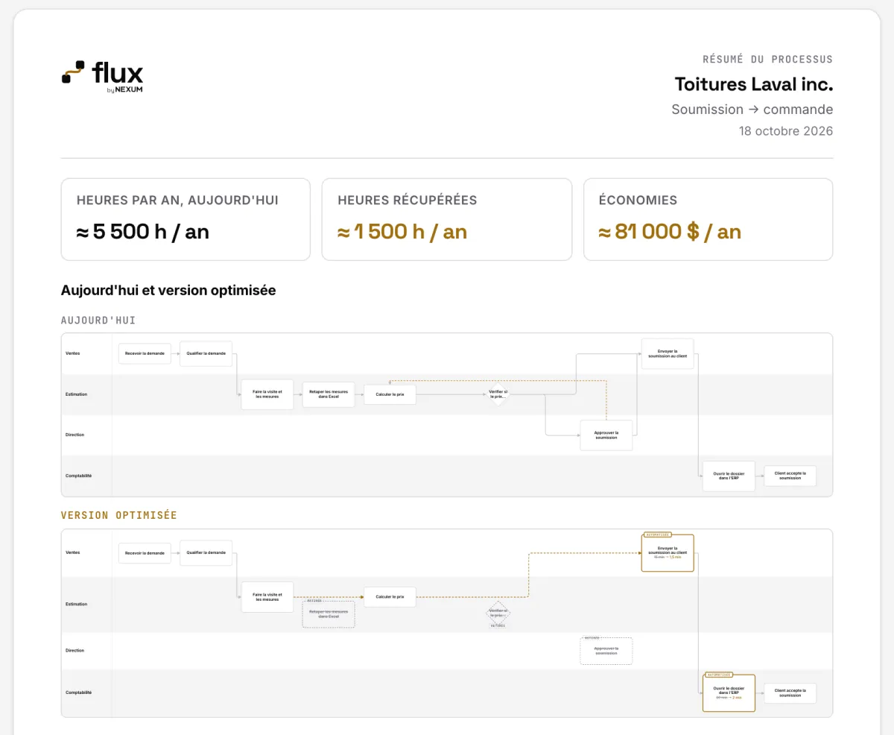The image size is (894, 735).
Task: Click the Comptabilité lane label in Aujourd'hui diagram
Action: click(78, 476)
